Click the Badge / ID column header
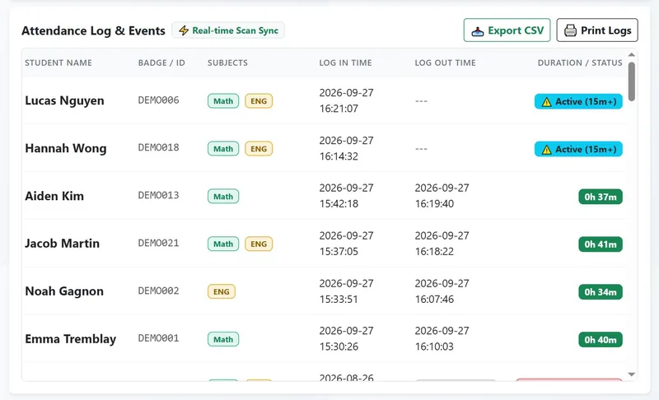659x400 pixels. pos(161,63)
